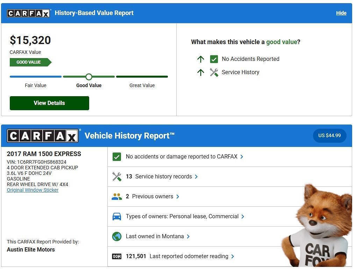The image size is (356, 269).
Task: Toggle the No Accidents Reported checkbox
Action: pos(214,59)
